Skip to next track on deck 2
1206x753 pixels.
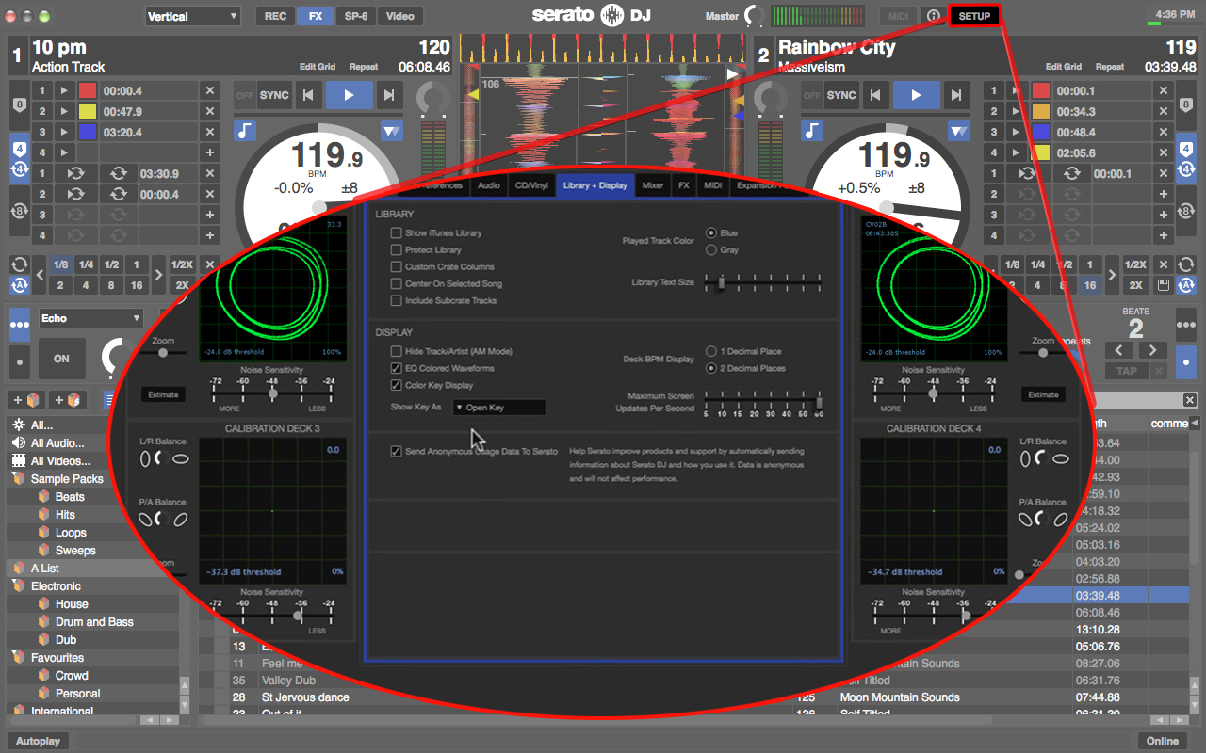955,95
